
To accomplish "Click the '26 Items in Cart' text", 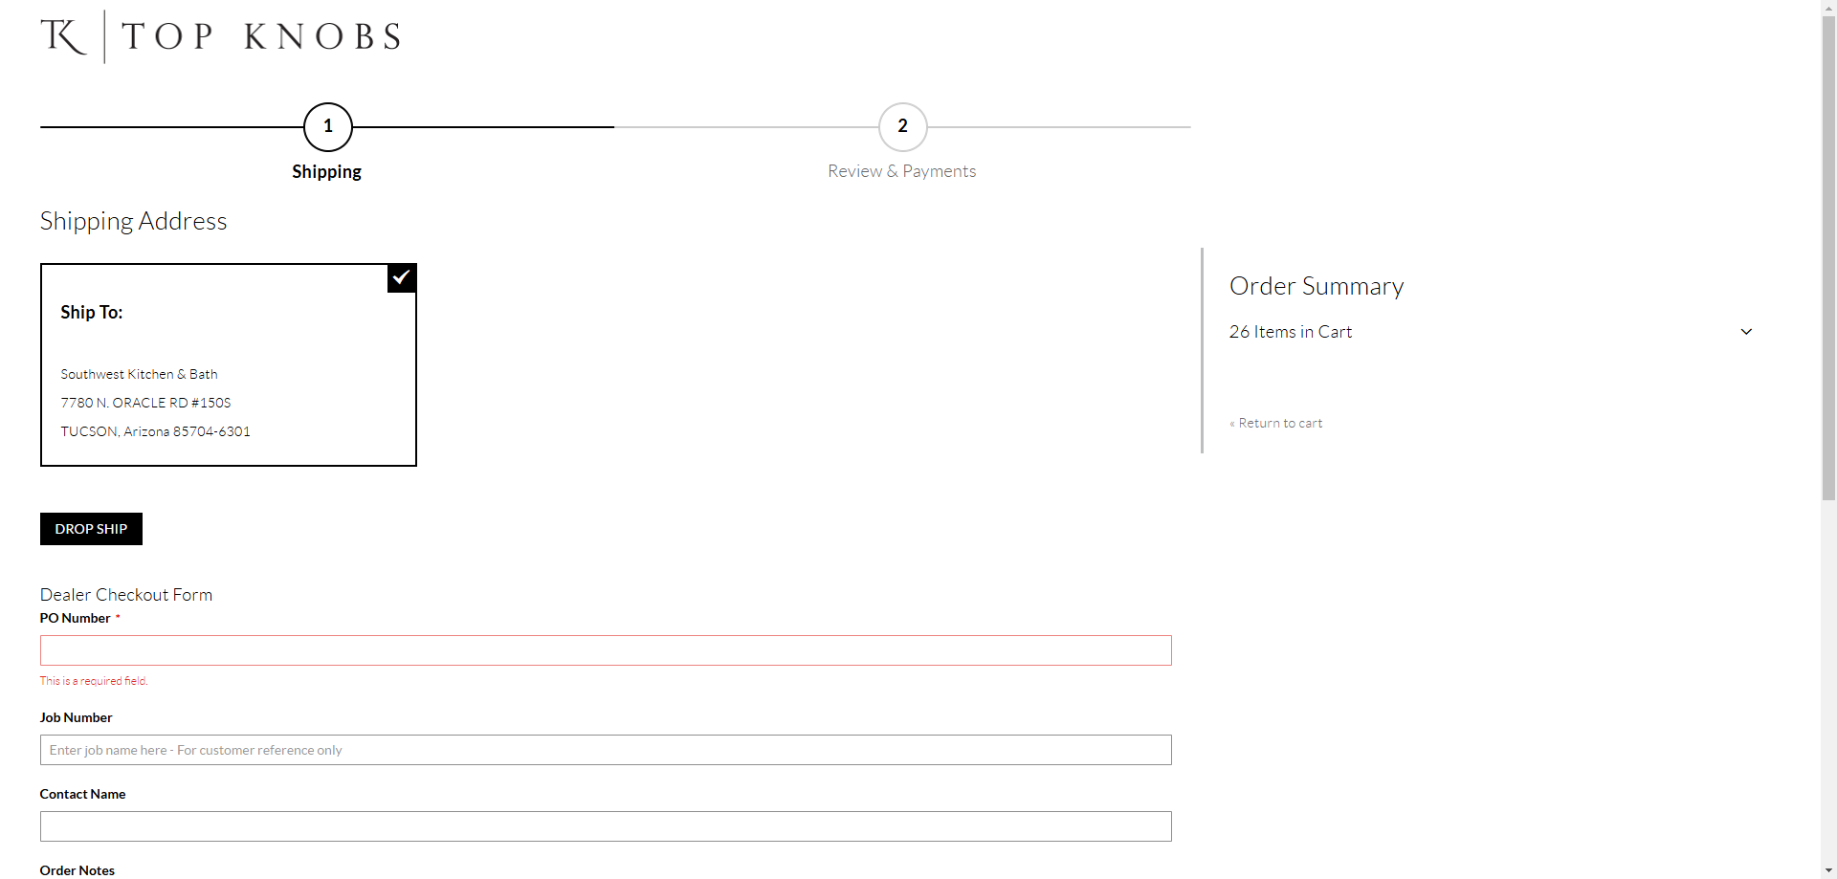I will point(1291,332).
